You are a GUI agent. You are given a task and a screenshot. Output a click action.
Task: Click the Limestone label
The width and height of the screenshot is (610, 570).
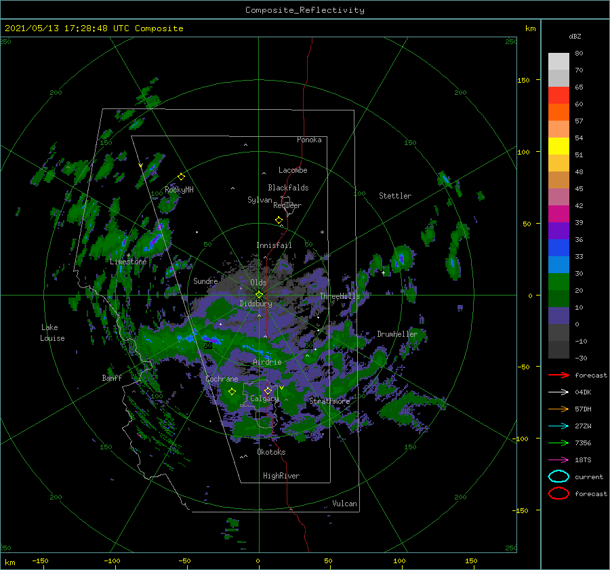(x=128, y=262)
